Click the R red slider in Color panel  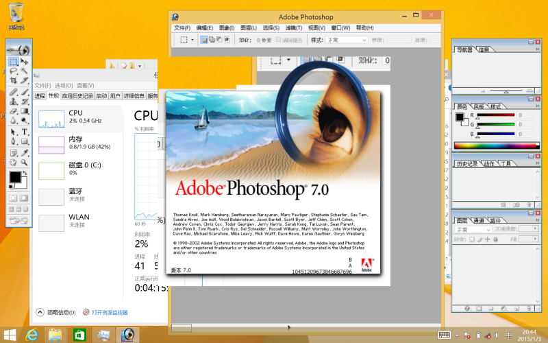pyautogui.click(x=495, y=115)
